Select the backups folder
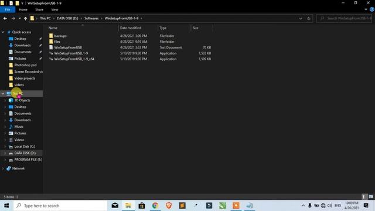375x211 pixels. click(60, 36)
